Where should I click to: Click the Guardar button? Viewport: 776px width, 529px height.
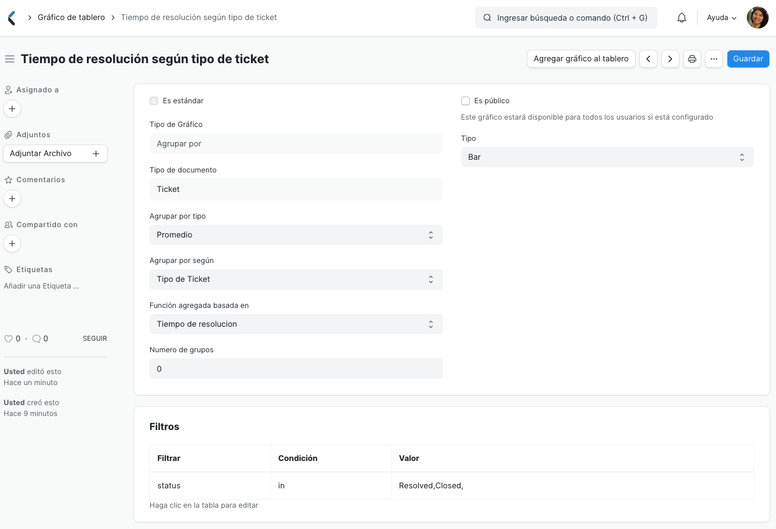coord(747,58)
